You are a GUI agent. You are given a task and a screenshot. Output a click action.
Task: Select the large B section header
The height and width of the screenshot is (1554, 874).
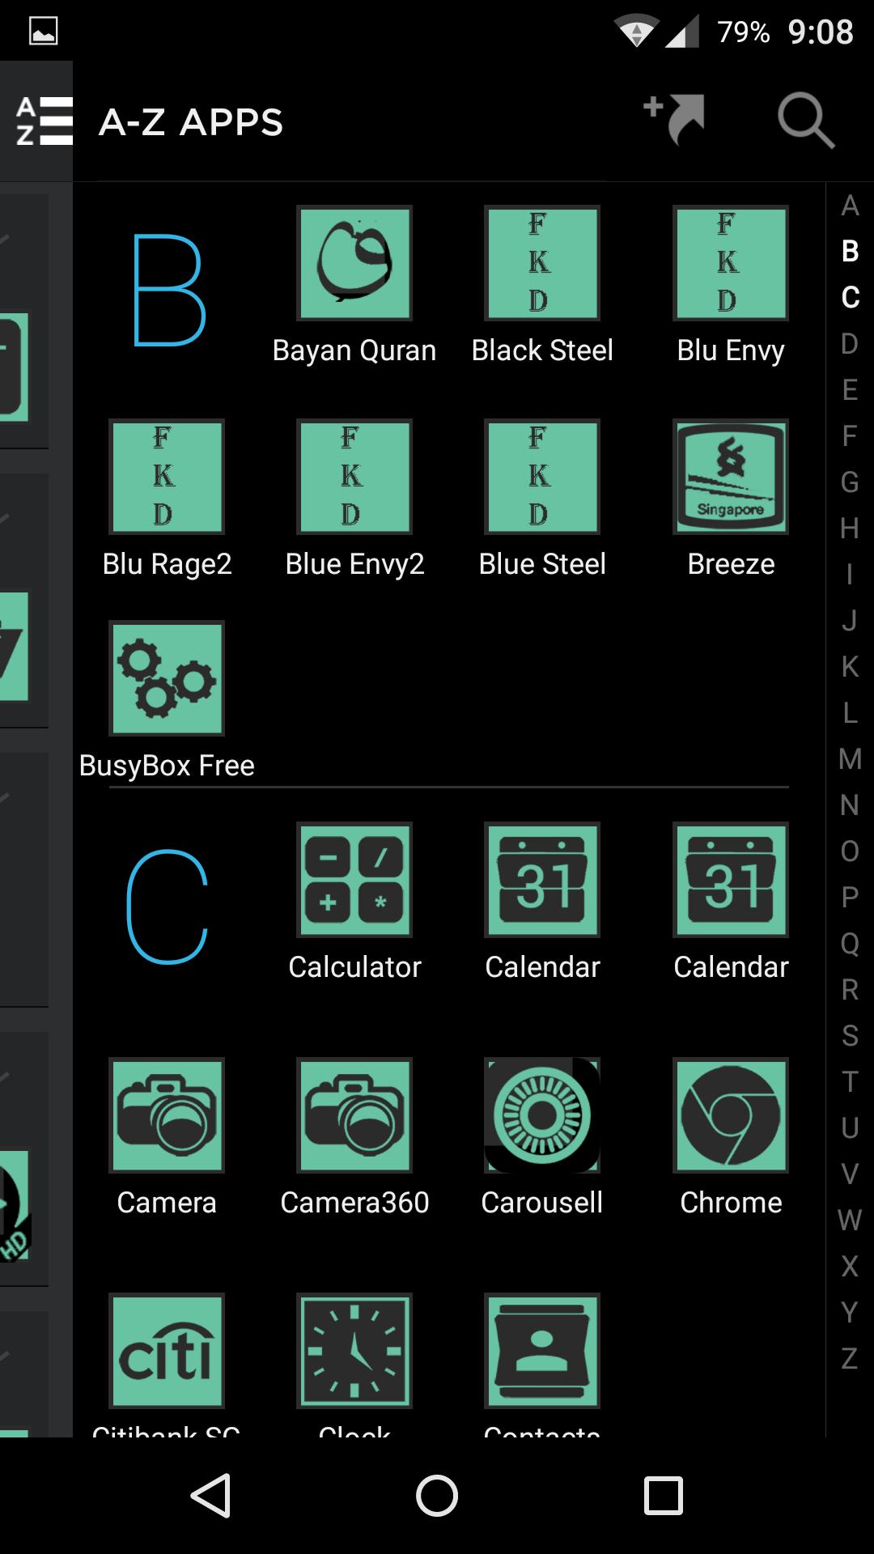168,290
